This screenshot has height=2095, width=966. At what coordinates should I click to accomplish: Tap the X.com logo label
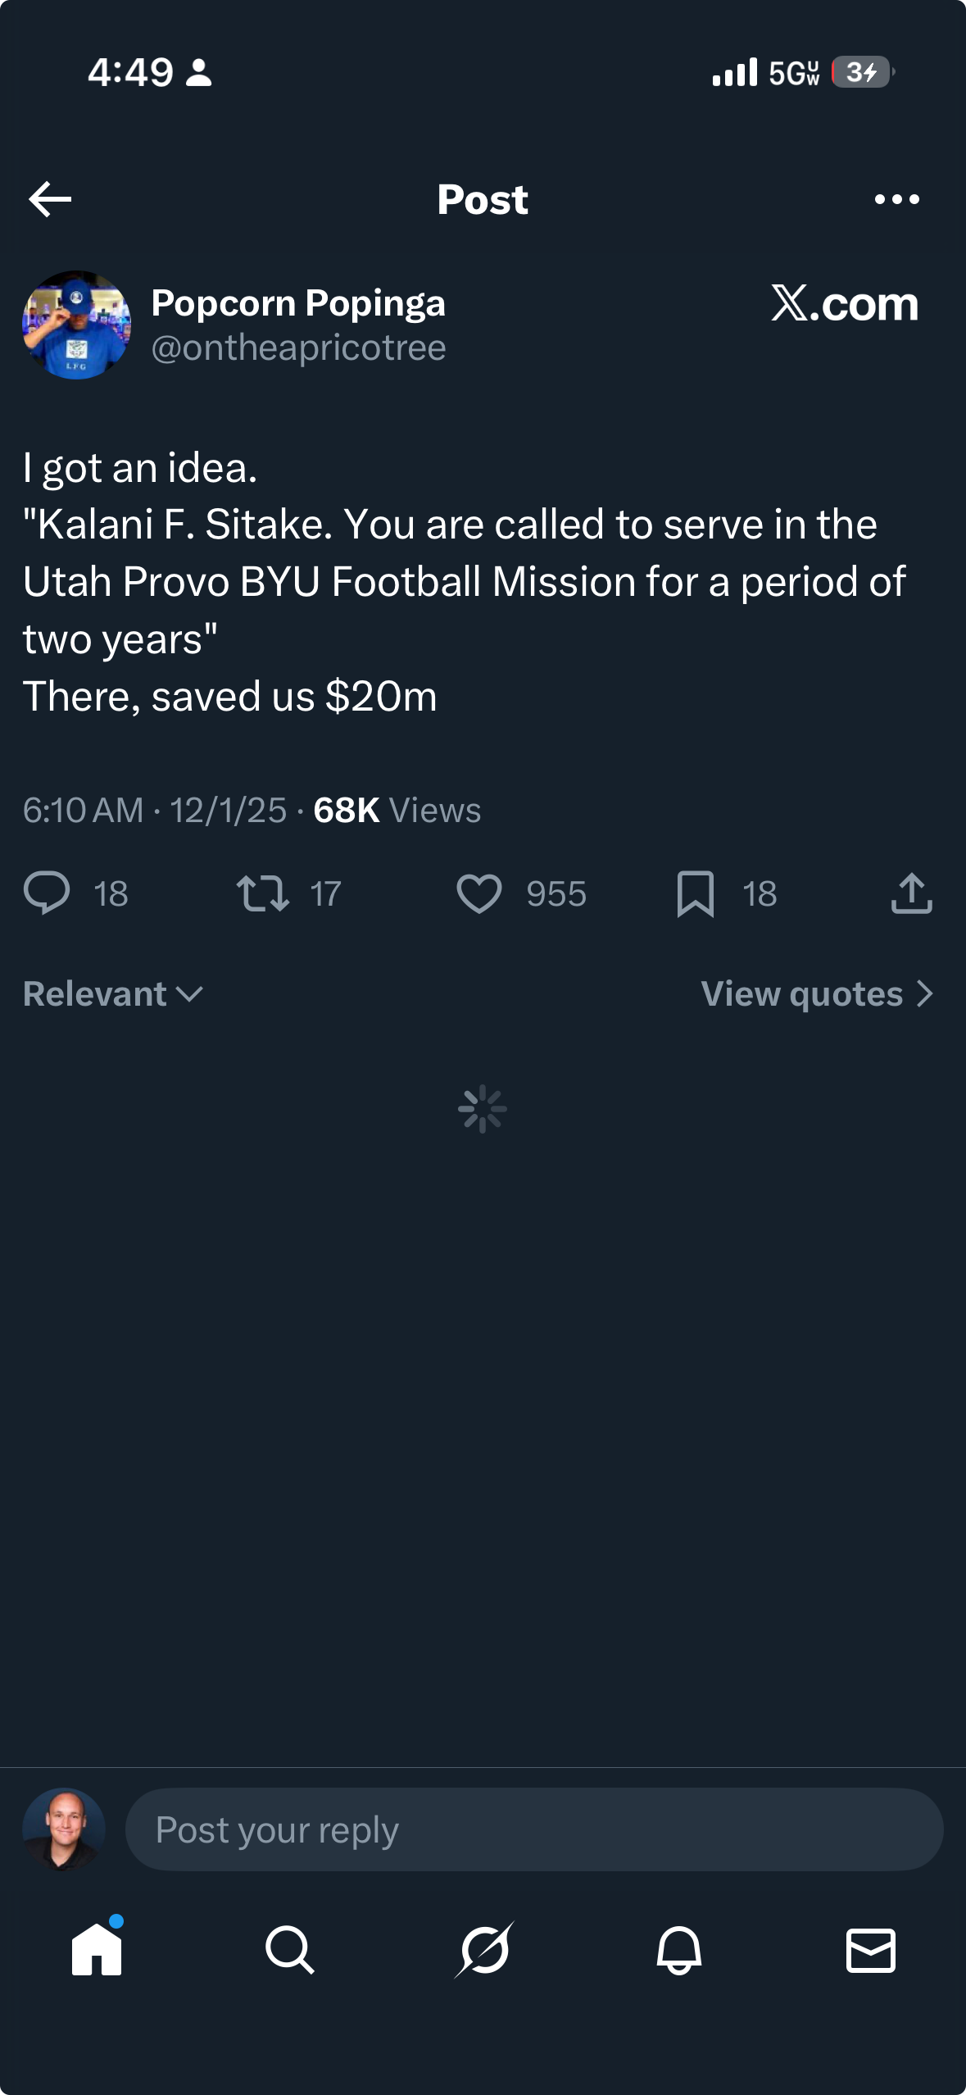click(x=845, y=303)
